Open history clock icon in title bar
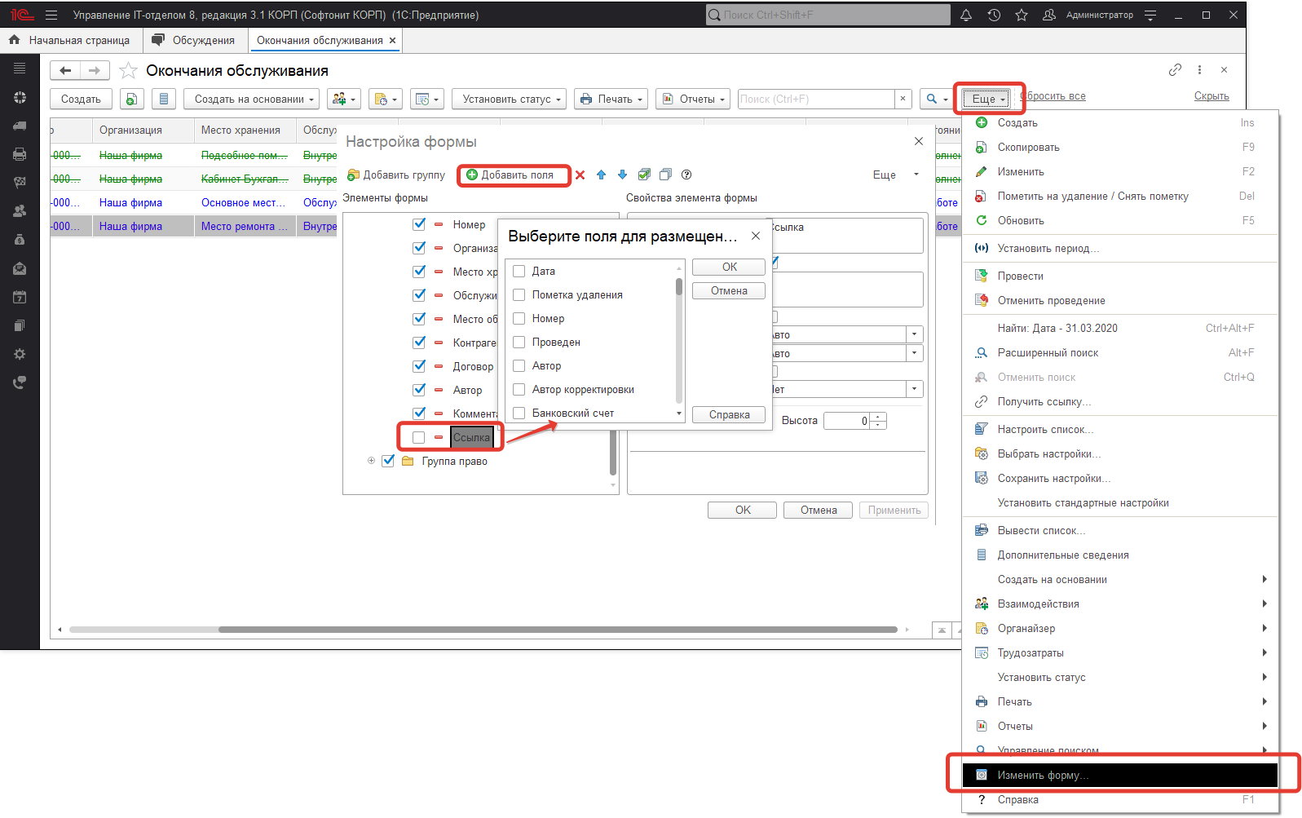Screen dimensions: 1302x818 click(993, 15)
